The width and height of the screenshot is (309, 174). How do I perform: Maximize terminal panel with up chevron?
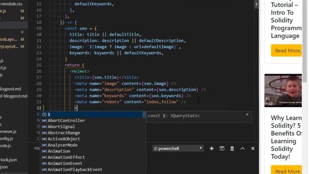[x=242, y=148]
